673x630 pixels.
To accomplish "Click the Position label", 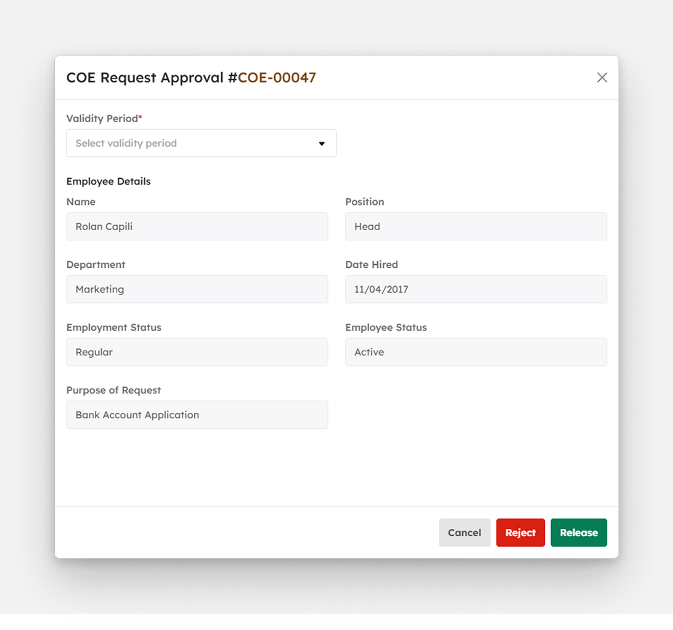I will (x=365, y=202).
